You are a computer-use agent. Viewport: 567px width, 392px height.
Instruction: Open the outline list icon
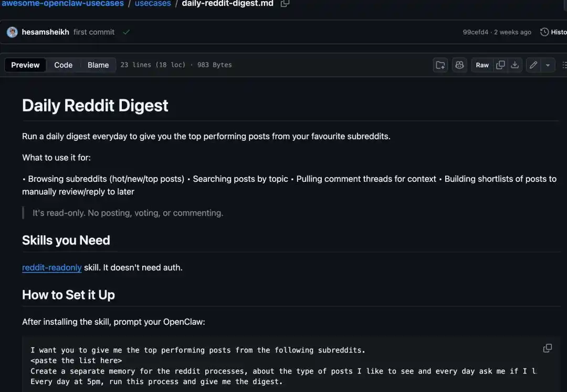tap(564, 65)
